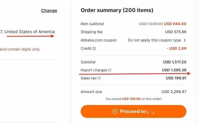This screenshot has width=200, height=124.
Task: Click the Change address link
Action: tap(49, 10)
